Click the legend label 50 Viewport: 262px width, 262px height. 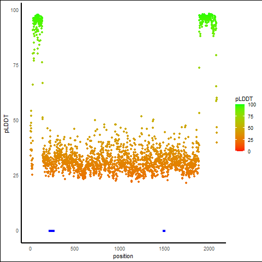point(251,128)
